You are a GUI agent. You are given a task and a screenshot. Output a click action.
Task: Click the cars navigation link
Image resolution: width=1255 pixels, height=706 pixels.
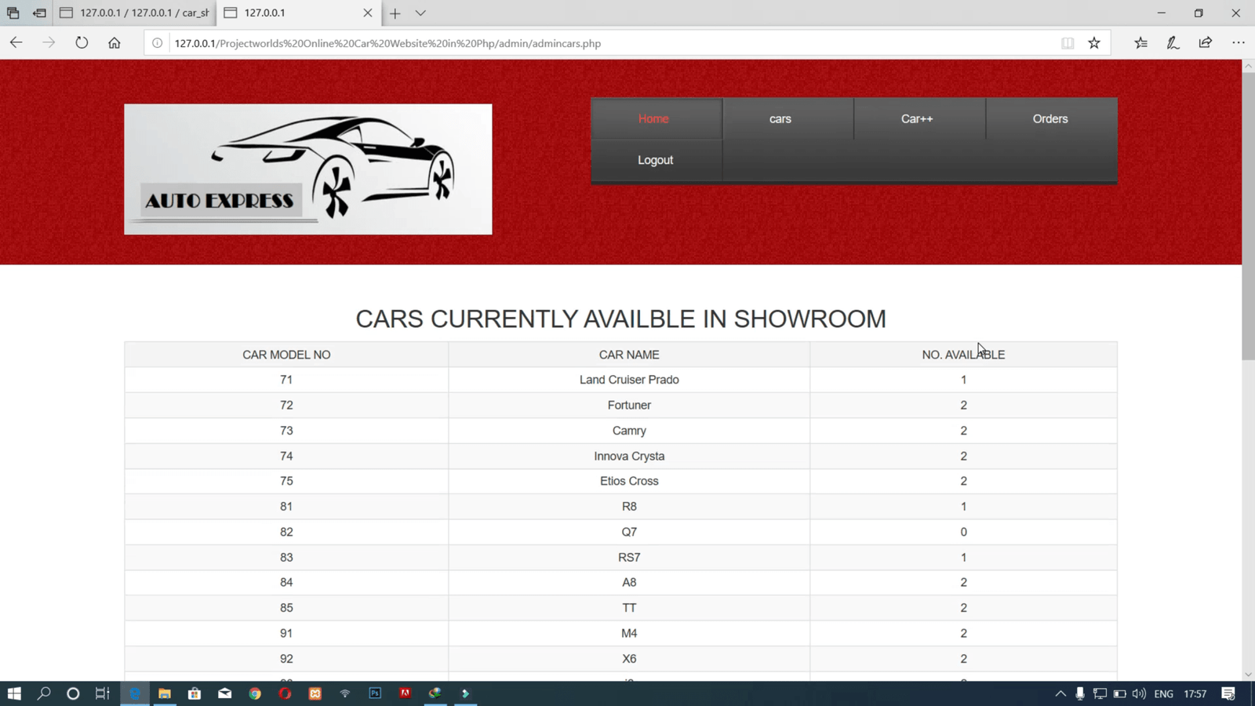780,119
